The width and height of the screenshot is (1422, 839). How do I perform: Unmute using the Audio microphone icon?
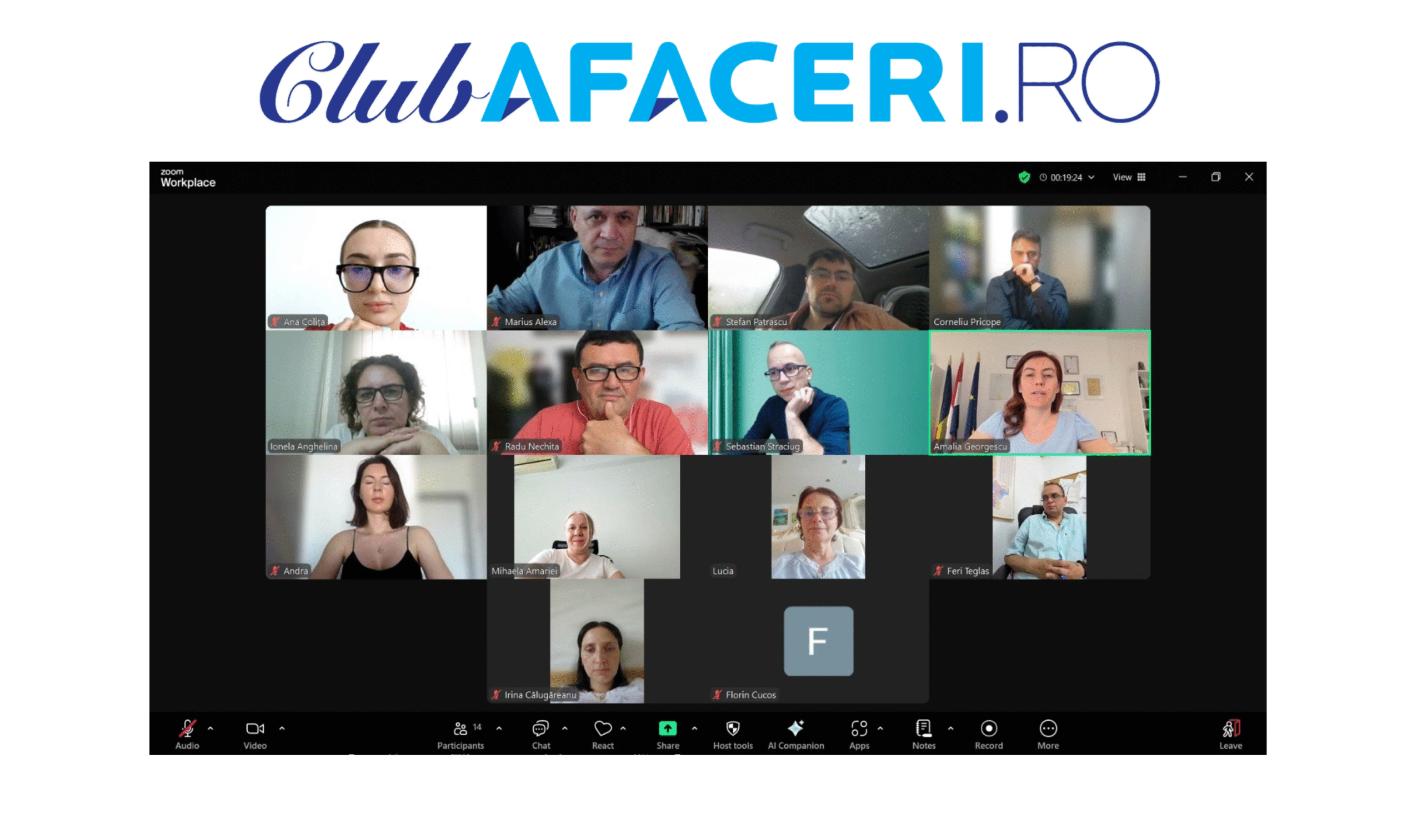point(187,729)
